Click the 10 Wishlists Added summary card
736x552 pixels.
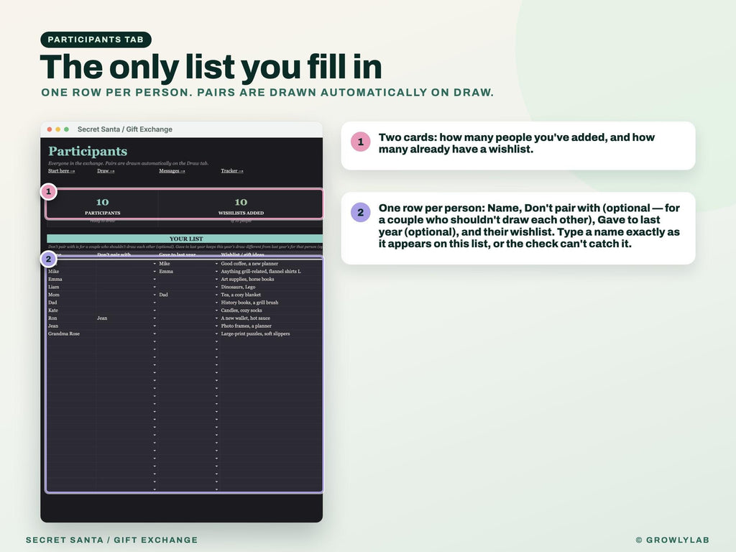(241, 205)
